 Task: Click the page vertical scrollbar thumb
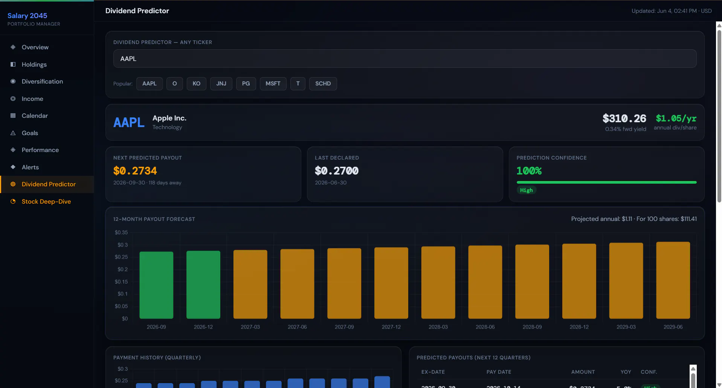[719, 116]
